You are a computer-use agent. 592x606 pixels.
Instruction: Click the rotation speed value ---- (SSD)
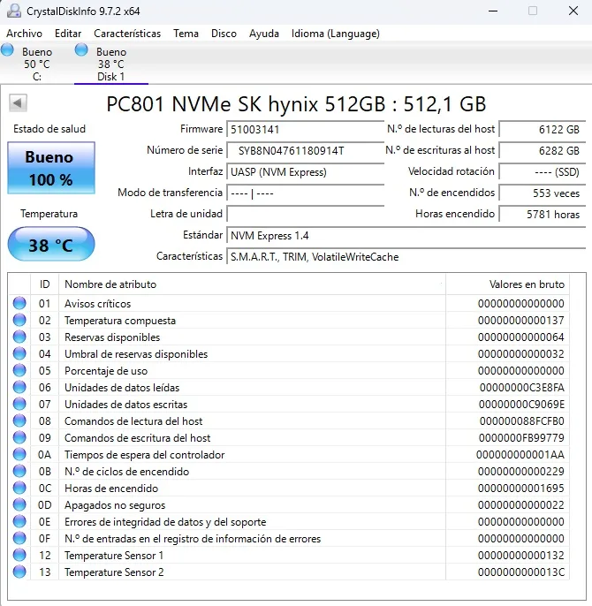pos(543,171)
